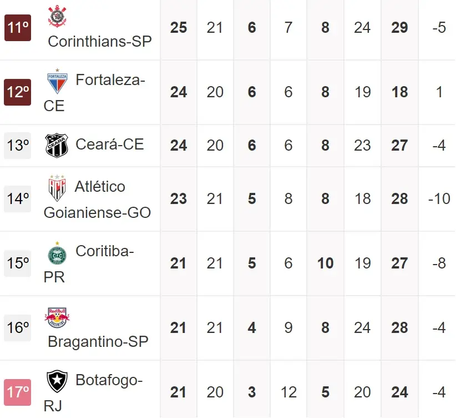Open the Corinthians-SP team name link
Viewport: 456px width, 418px height.
[x=100, y=42]
